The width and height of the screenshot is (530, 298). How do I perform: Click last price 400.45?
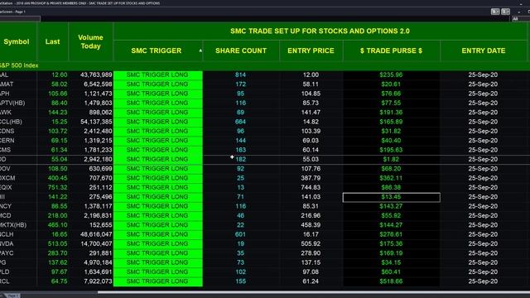click(57, 178)
